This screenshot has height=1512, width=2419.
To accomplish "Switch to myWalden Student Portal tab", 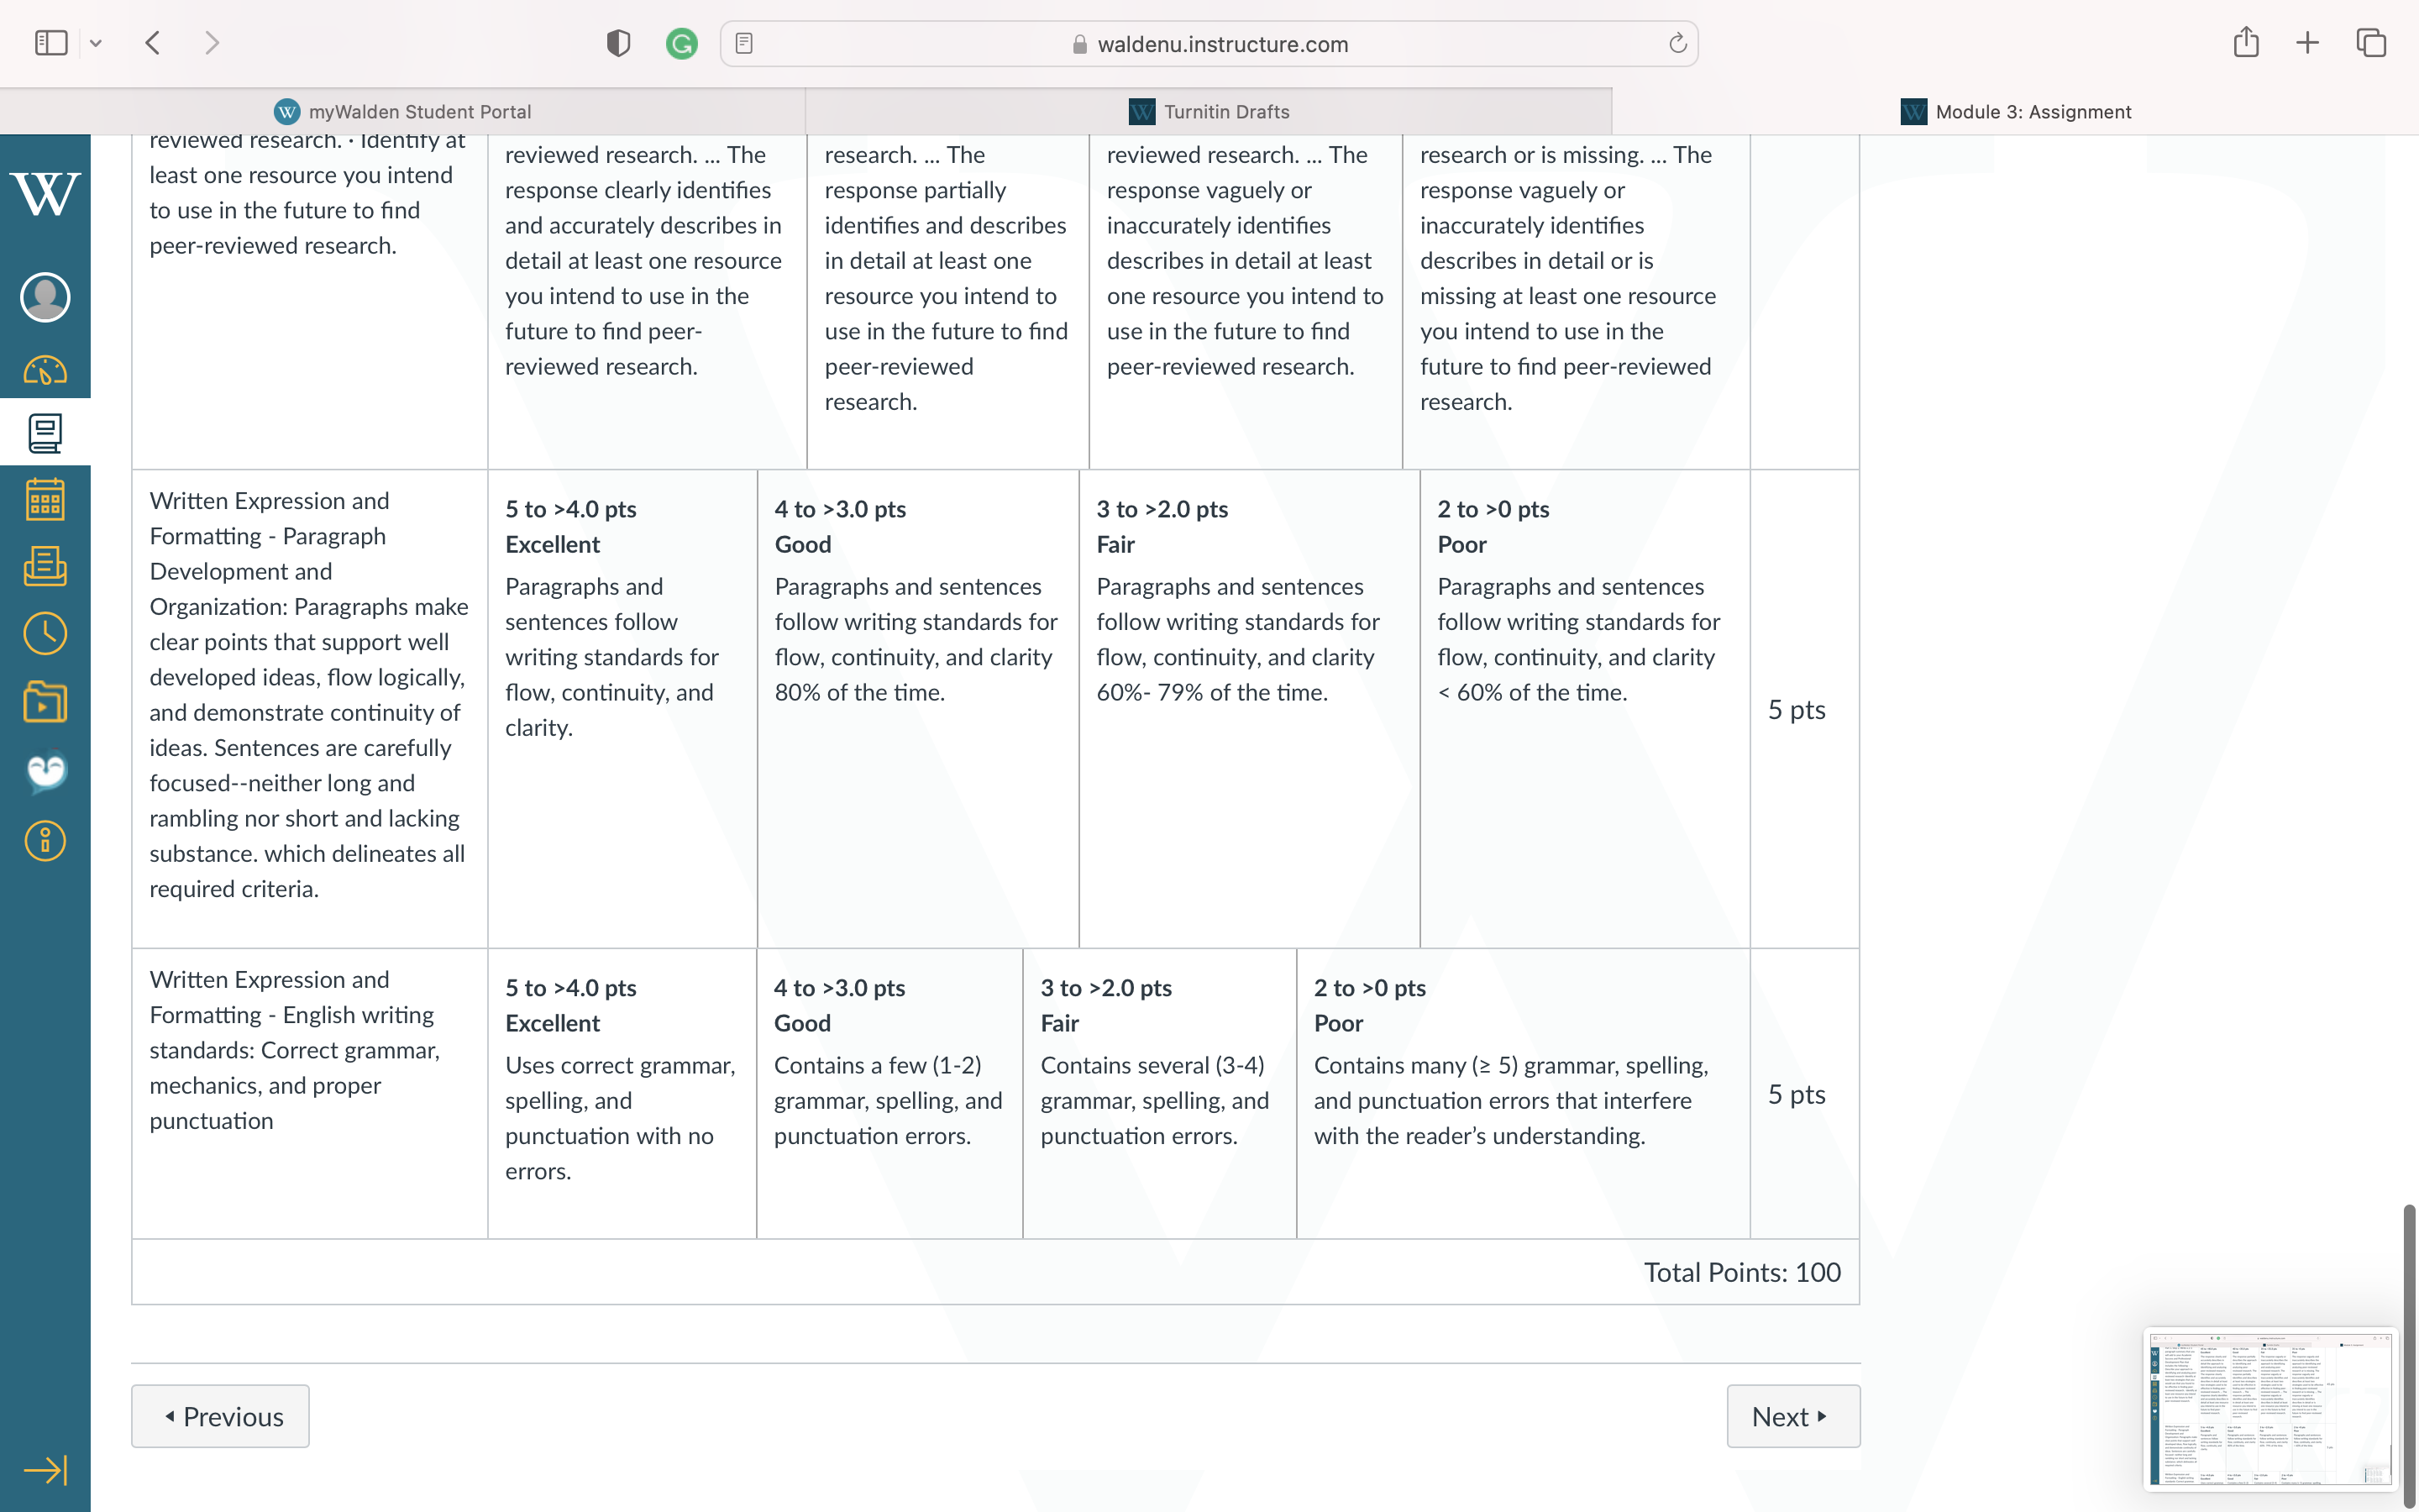I will tap(403, 112).
